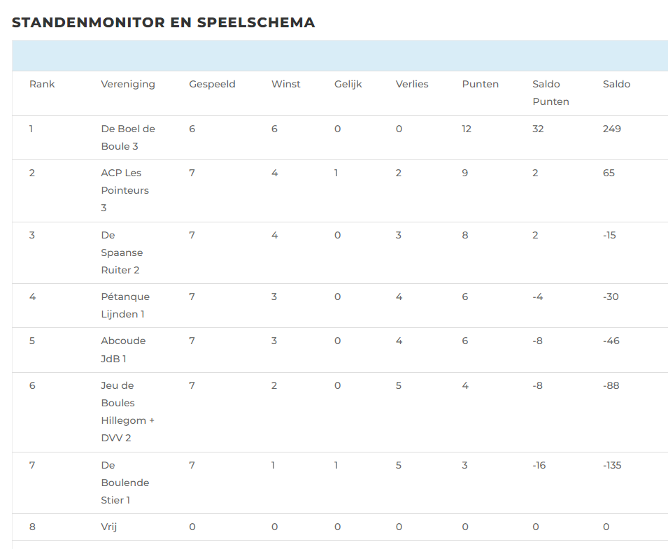The width and height of the screenshot is (668, 549).
Task: Click the Punten column header
Action: (481, 84)
